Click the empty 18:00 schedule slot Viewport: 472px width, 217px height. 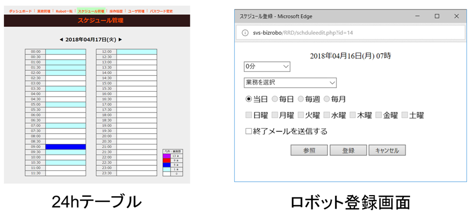137,115
